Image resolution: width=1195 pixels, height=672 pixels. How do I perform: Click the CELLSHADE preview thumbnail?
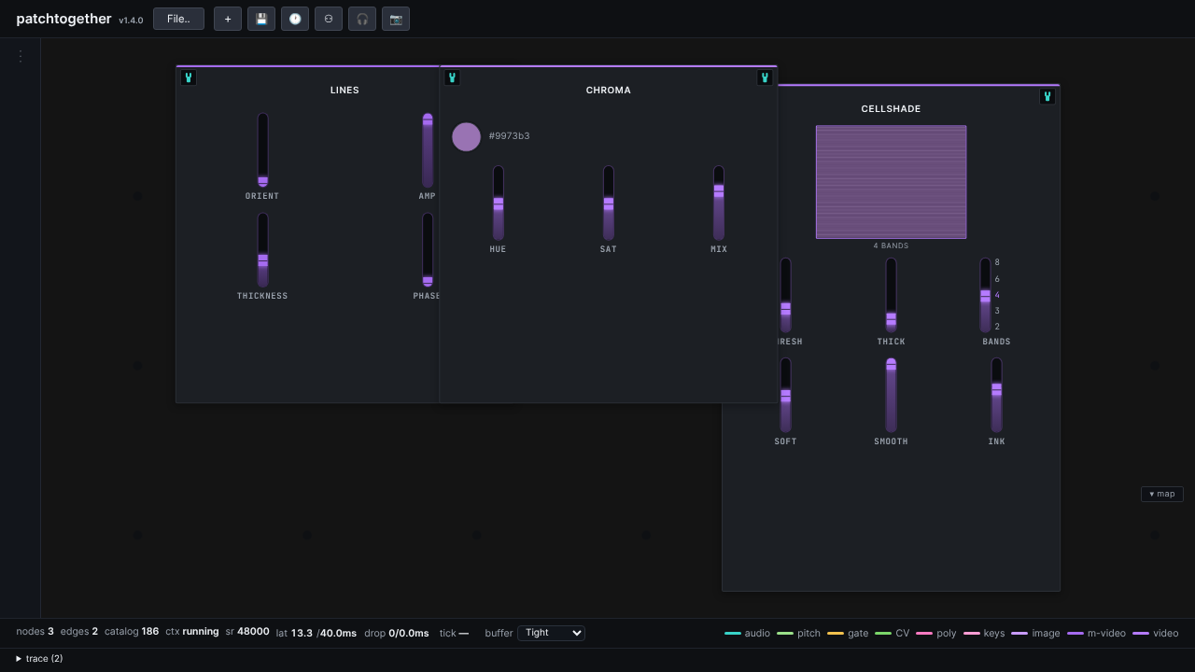(892, 182)
